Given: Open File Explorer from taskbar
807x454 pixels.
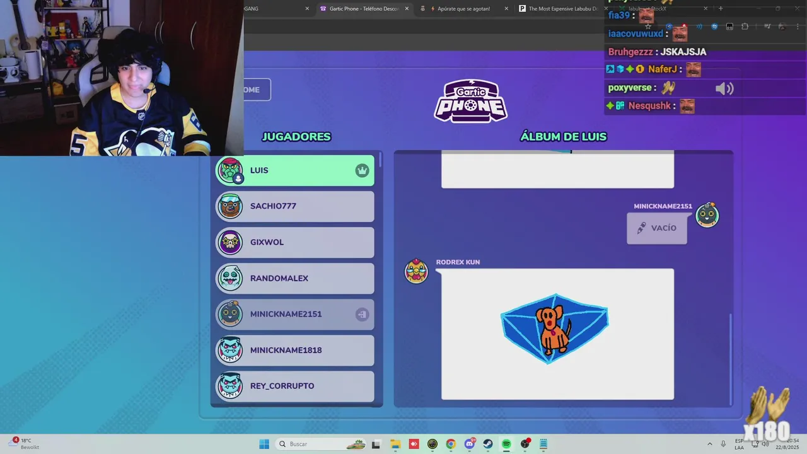Looking at the screenshot, I should 395,444.
